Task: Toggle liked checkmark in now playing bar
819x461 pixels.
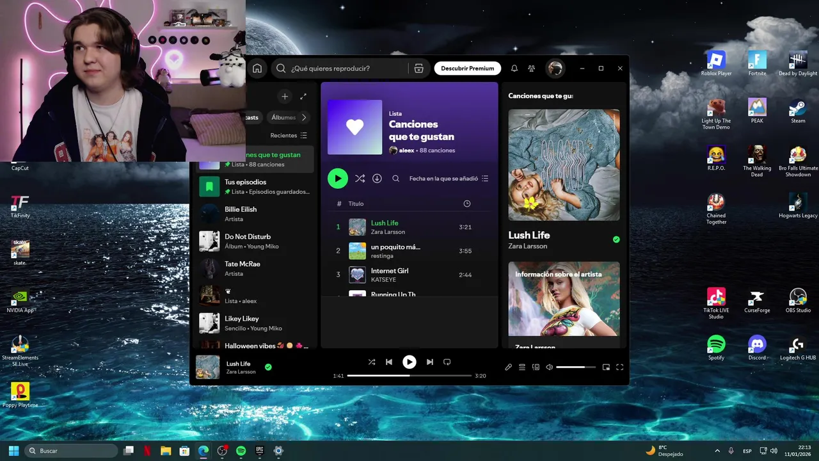Action: click(268, 367)
